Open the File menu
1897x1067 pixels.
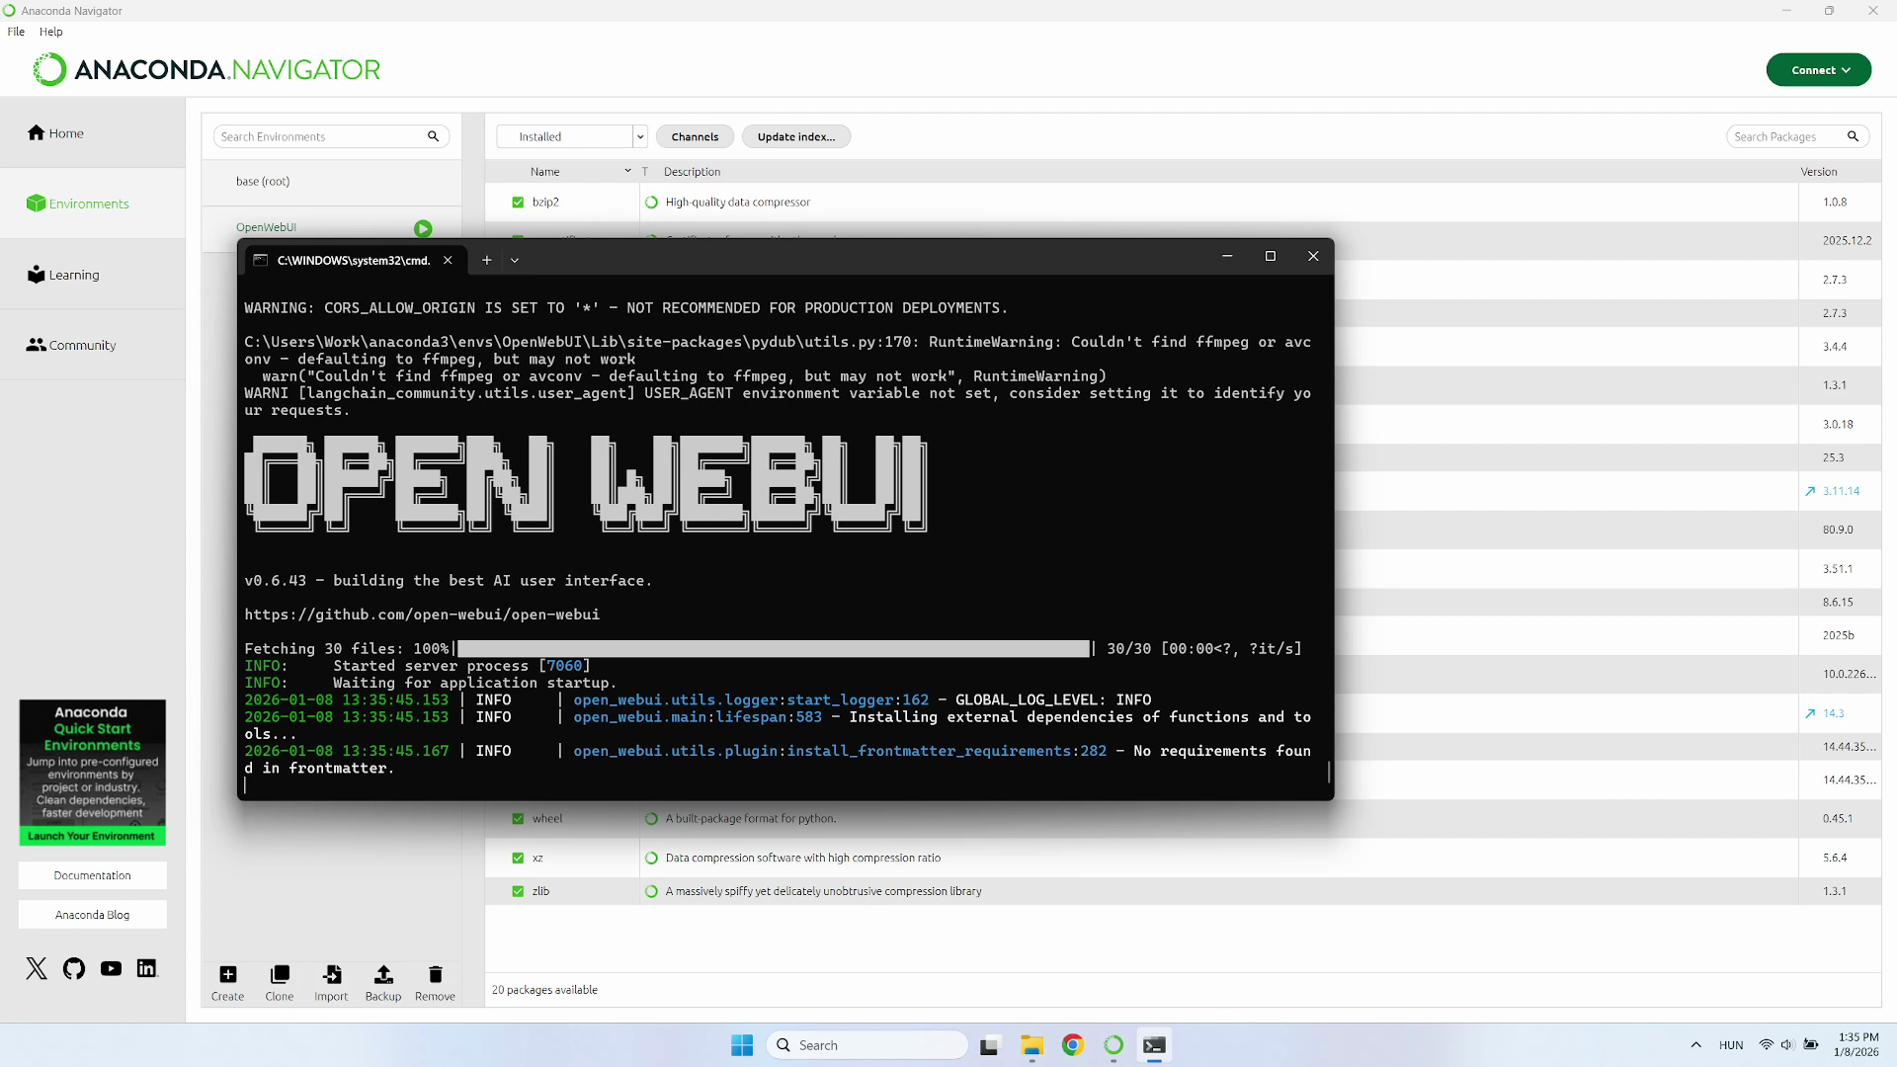(x=15, y=31)
